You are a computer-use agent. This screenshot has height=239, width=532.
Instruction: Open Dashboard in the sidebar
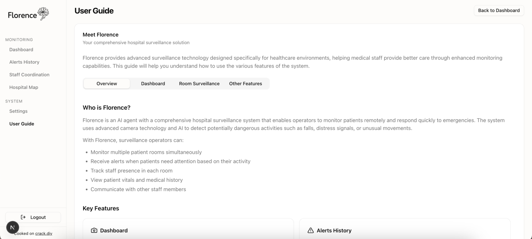tap(21, 50)
